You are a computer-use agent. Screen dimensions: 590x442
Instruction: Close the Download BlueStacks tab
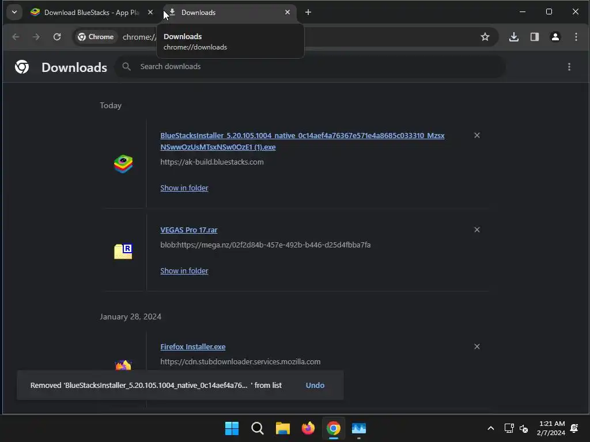(x=150, y=13)
